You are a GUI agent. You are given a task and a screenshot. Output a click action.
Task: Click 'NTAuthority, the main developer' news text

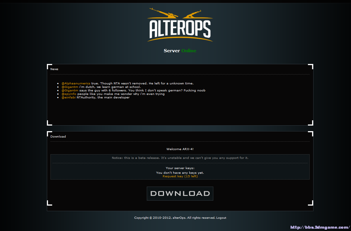[103, 98]
